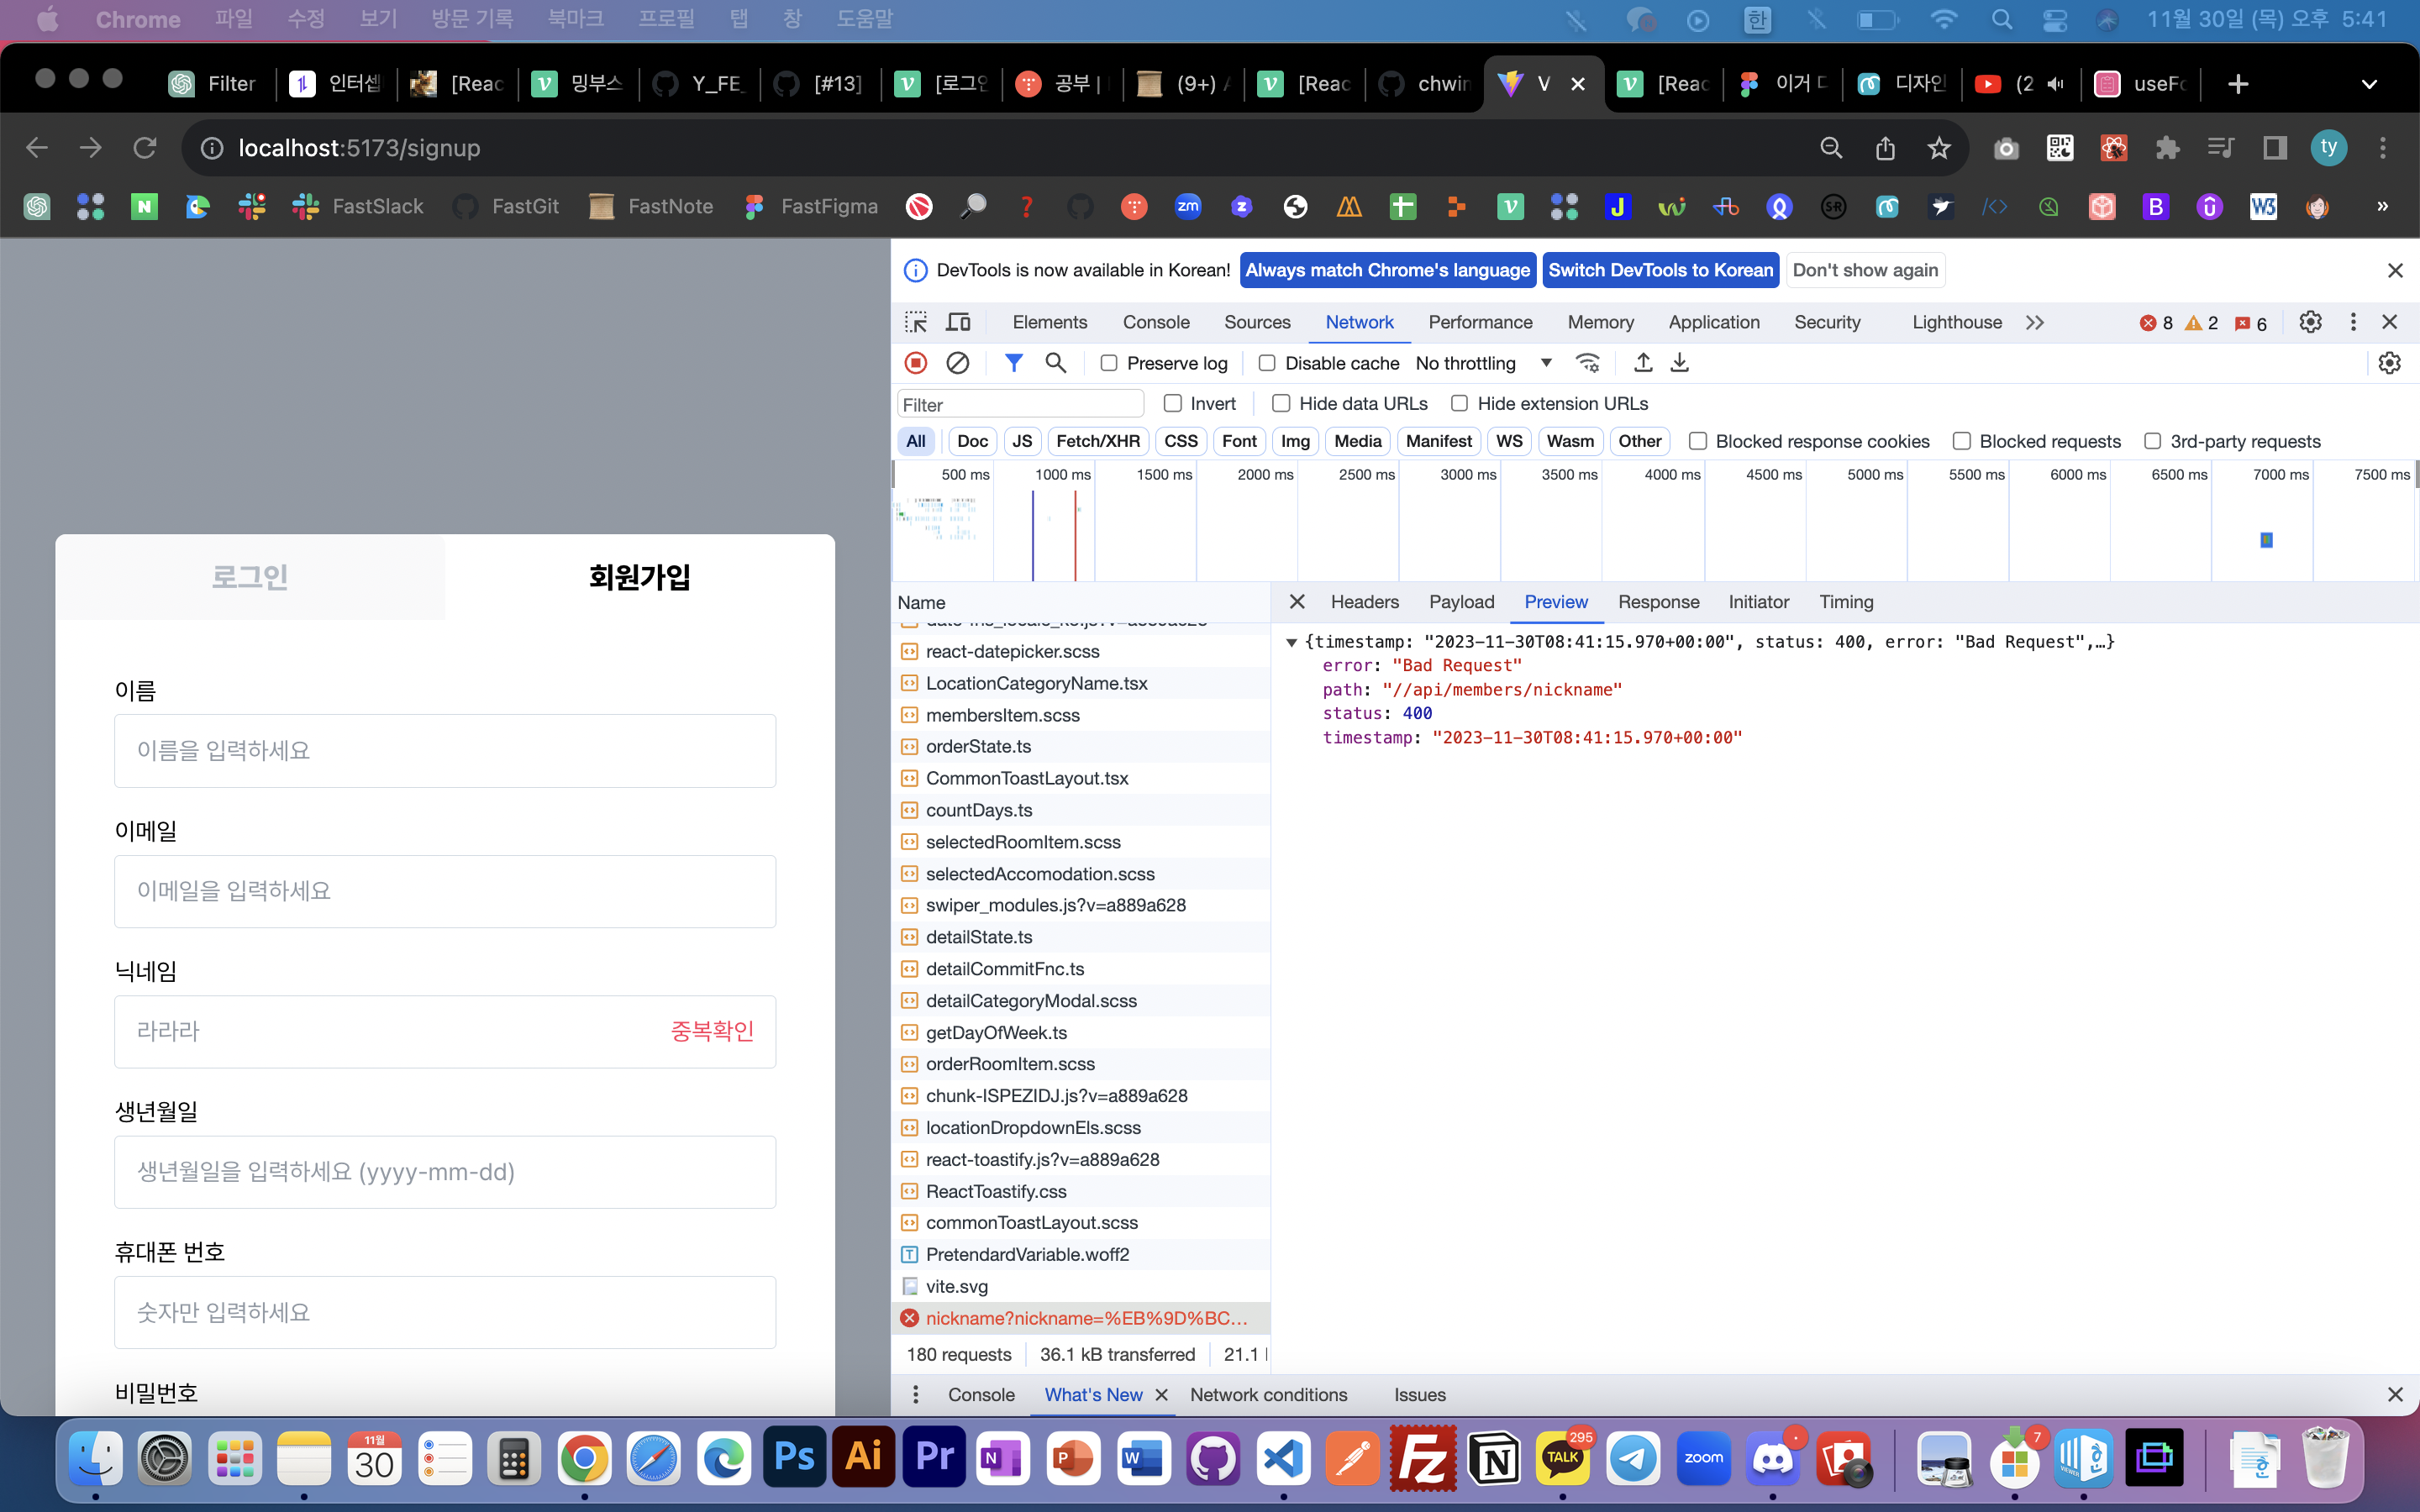Open Discord from the Dock
This screenshot has width=2420, height=1512.
coord(1773,1459)
